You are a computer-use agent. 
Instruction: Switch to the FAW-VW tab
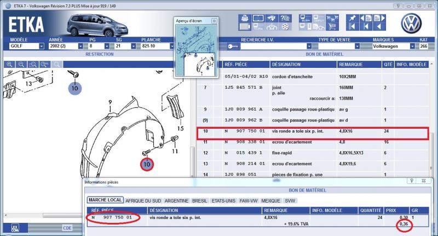(x=249, y=201)
